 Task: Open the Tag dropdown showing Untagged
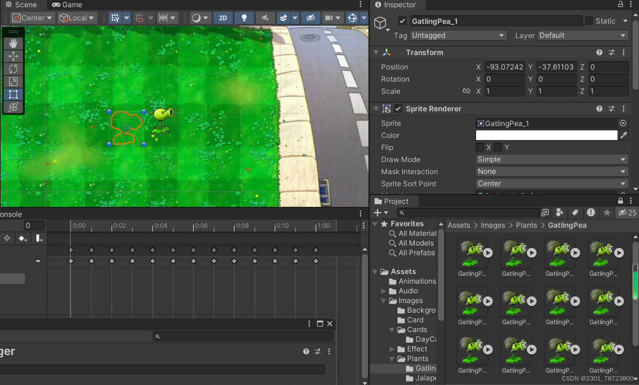[x=458, y=35]
